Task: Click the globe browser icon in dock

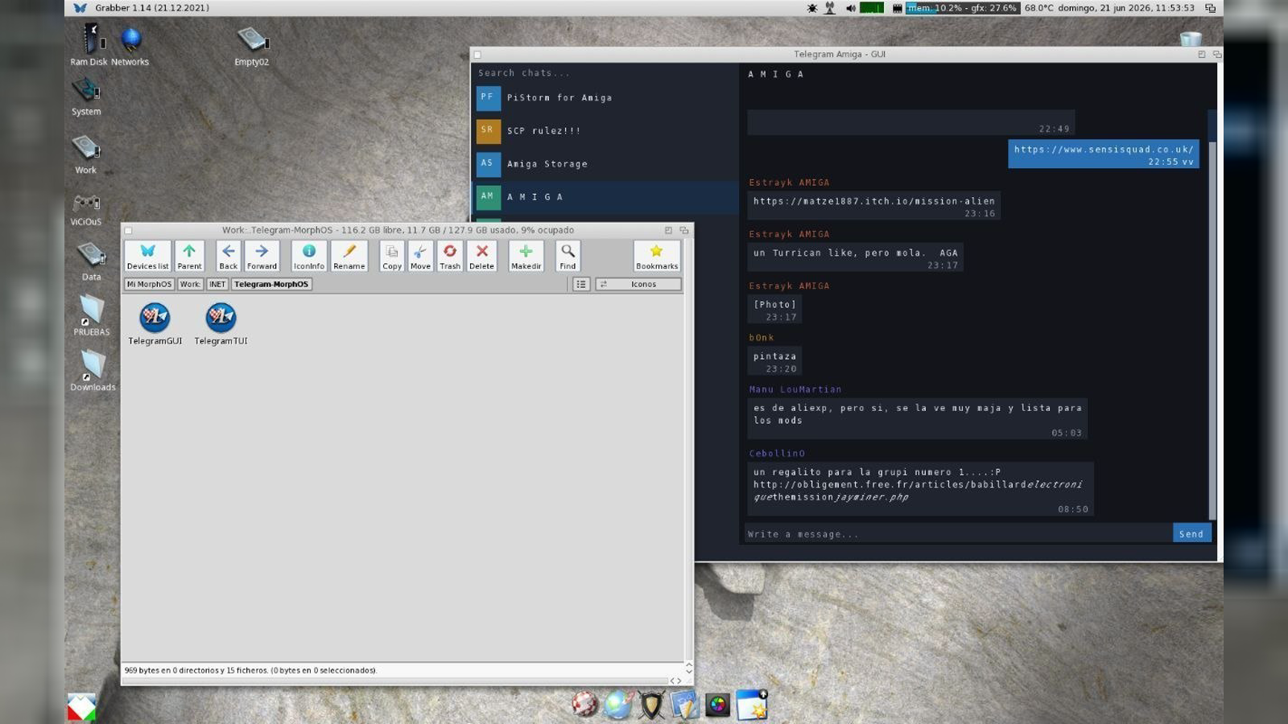Action: pos(618,705)
